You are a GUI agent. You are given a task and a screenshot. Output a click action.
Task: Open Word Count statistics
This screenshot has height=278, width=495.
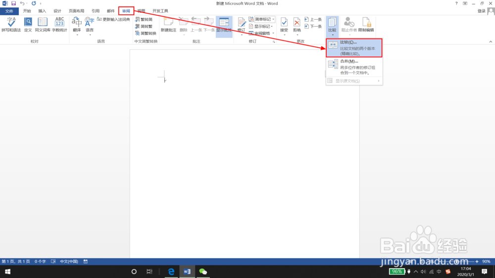click(59, 25)
